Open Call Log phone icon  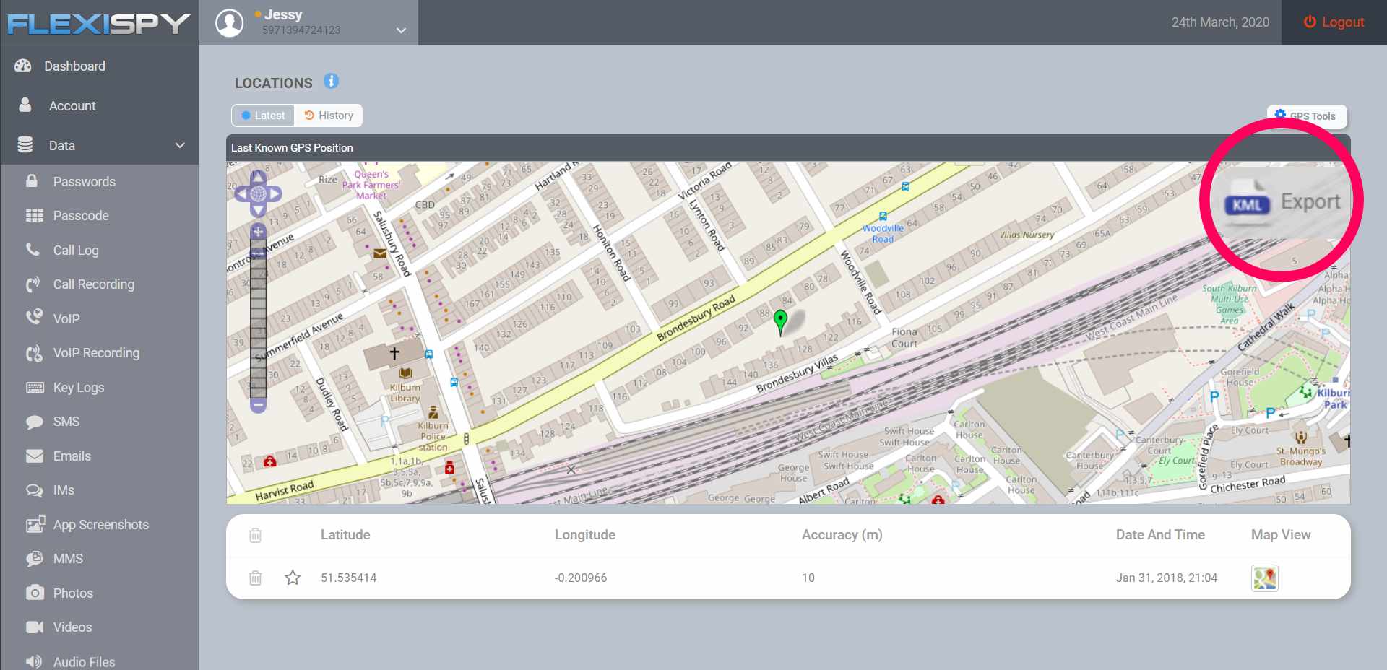click(33, 250)
